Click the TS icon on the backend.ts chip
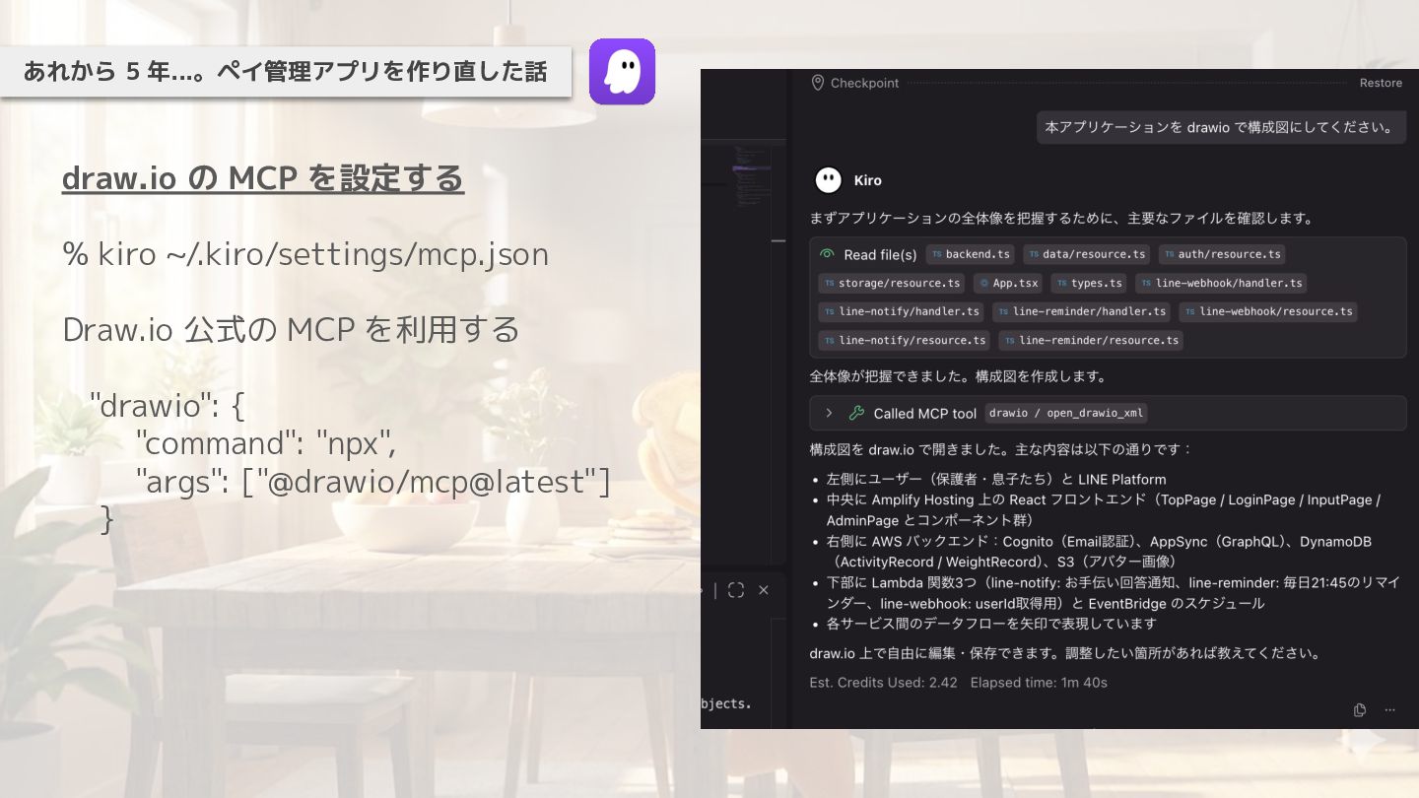Image resolution: width=1419 pixels, height=798 pixels. (x=936, y=254)
